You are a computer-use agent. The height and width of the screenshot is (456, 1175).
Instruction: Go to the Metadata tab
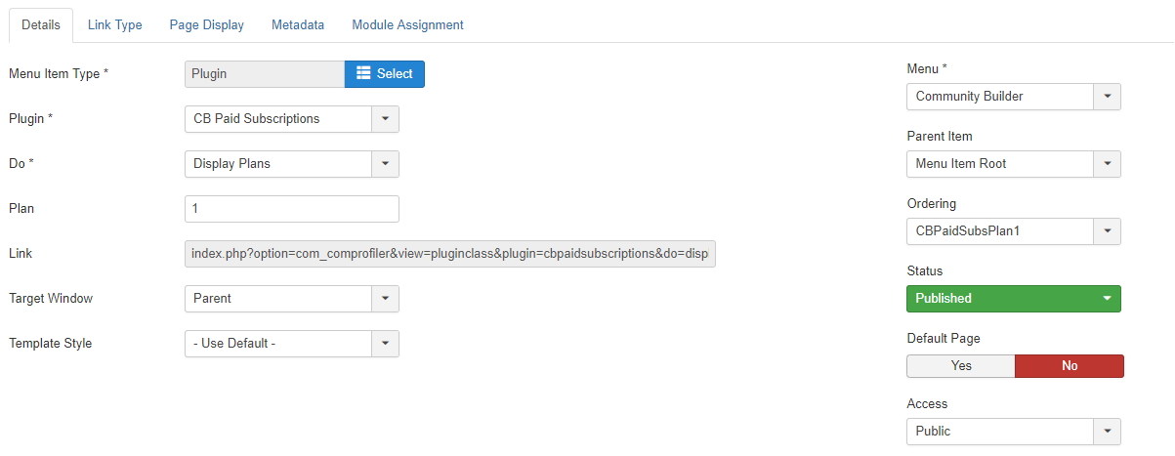[298, 25]
